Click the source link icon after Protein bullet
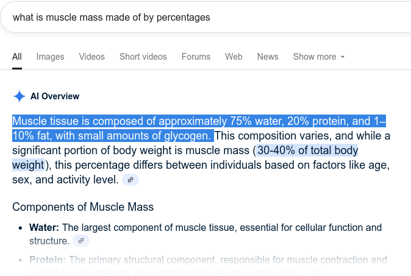Viewport: 411px width, 276px height. [x=313, y=272]
